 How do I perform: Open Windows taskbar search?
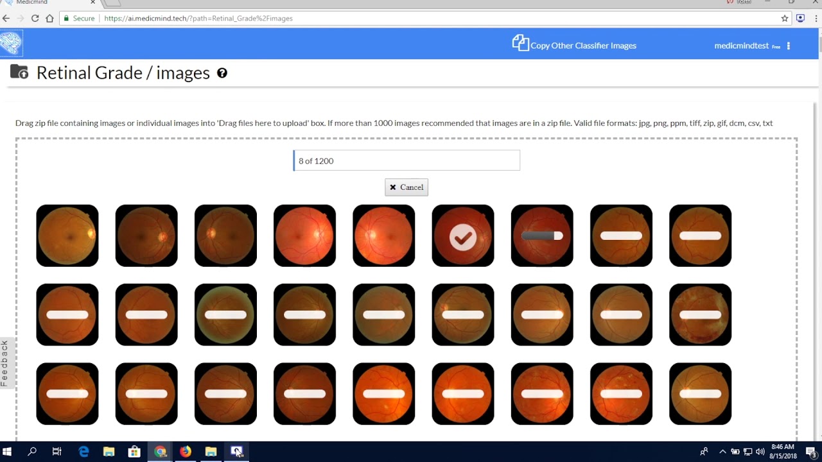click(32, 452)
